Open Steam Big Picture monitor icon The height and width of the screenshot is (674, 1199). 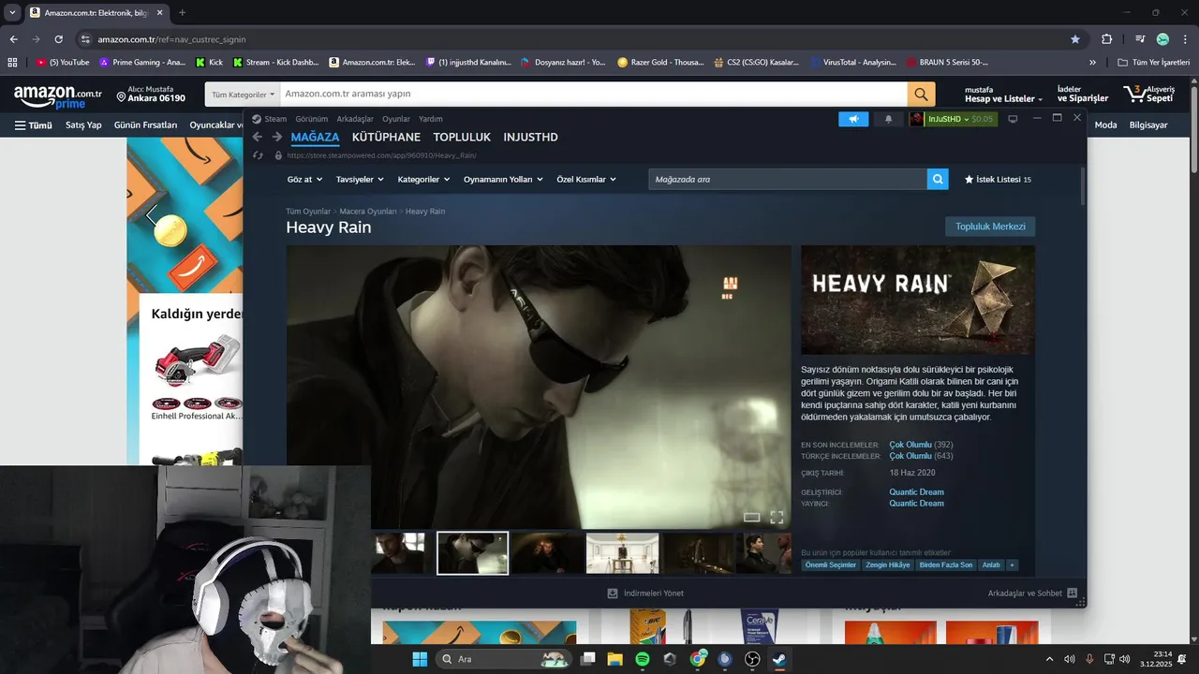point(1013,119)
